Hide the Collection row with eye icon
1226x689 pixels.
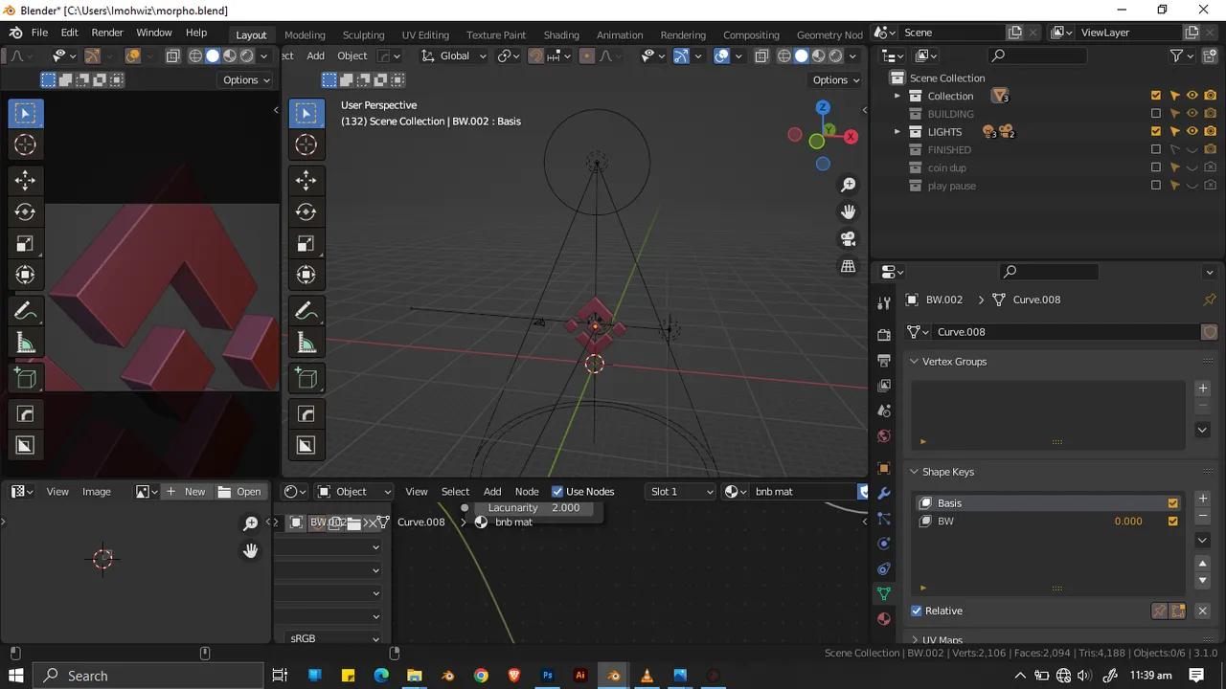tap(1192, 96)
